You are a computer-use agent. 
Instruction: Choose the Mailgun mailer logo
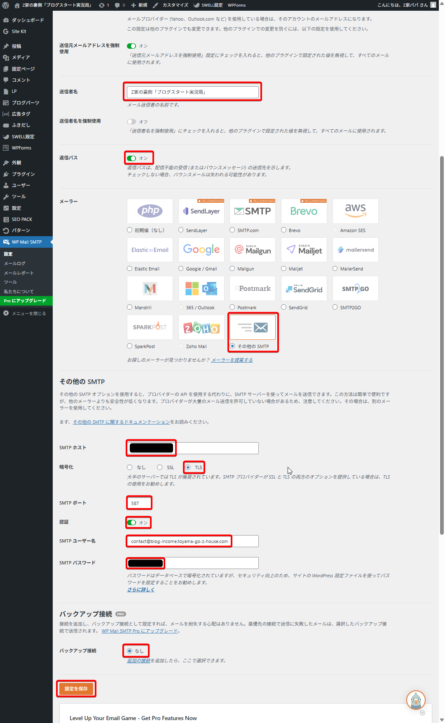pos(253,250)
